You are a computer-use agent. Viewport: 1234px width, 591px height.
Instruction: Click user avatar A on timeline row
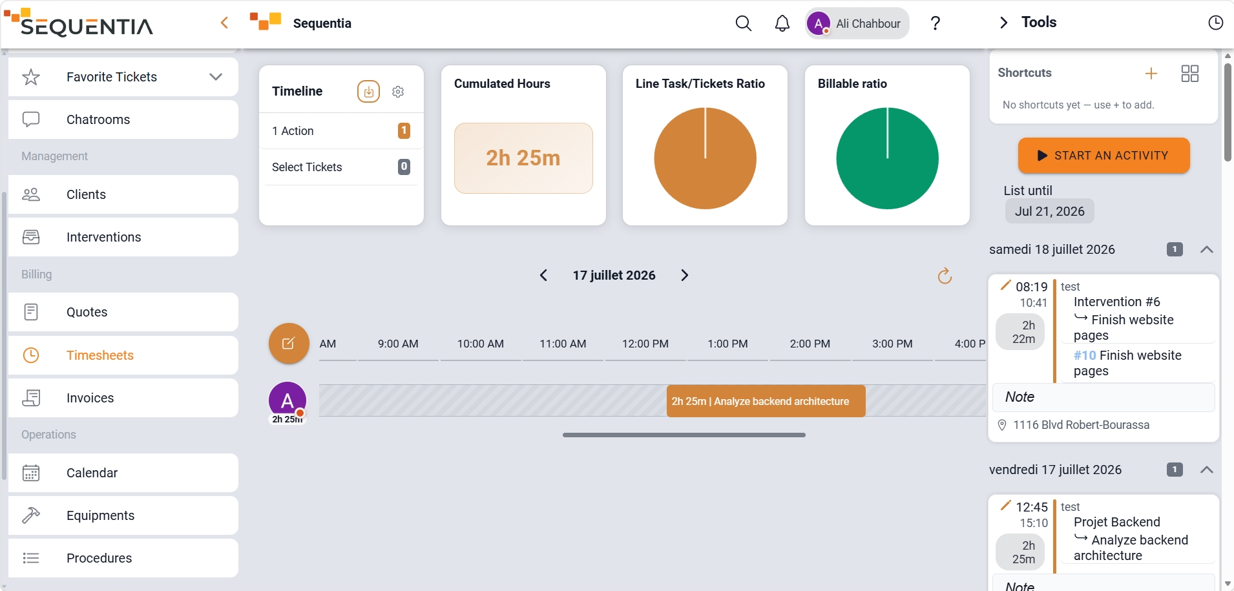pos(288,400)
